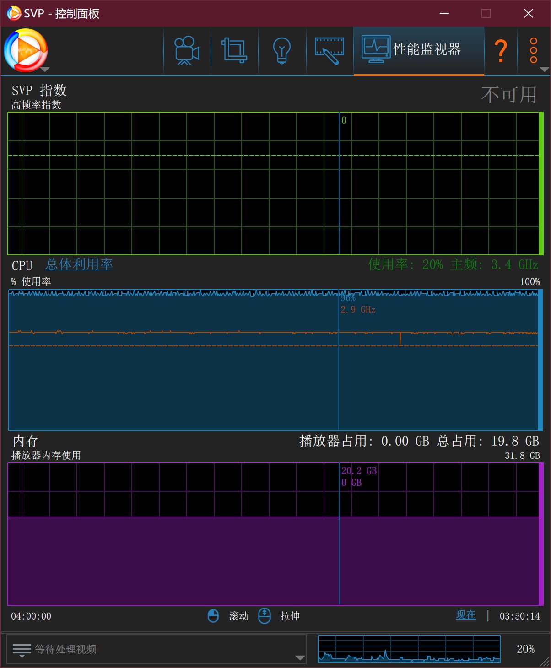551x668 pixels.
Task: Click the orange question mark help icon
Action: [x=501, y=50]
